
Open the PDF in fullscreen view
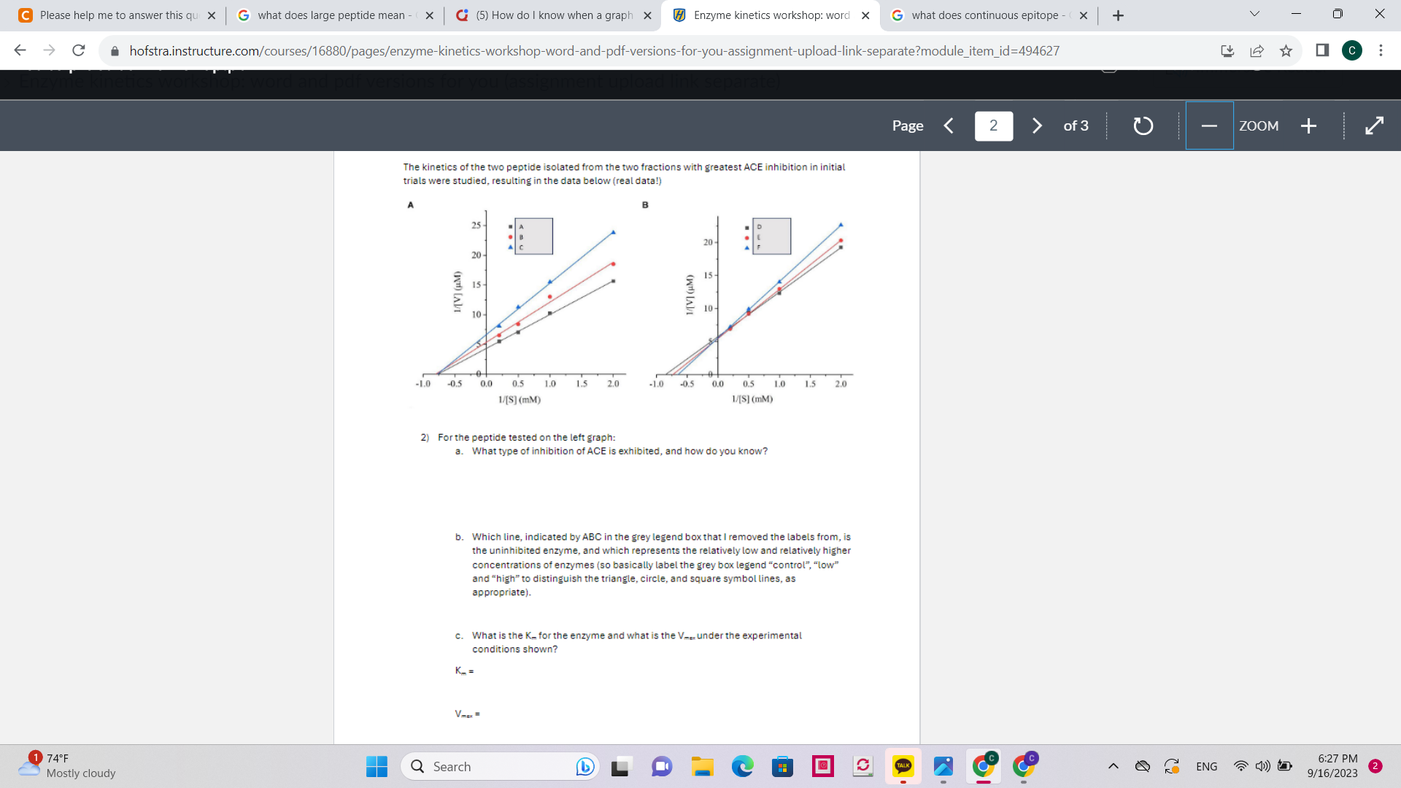coord(1375,125)
